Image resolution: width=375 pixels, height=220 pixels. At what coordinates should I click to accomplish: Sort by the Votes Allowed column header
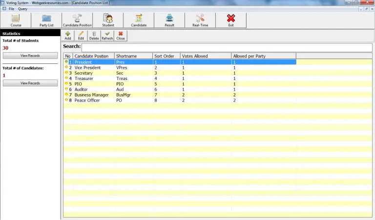(x=205, y=56)
